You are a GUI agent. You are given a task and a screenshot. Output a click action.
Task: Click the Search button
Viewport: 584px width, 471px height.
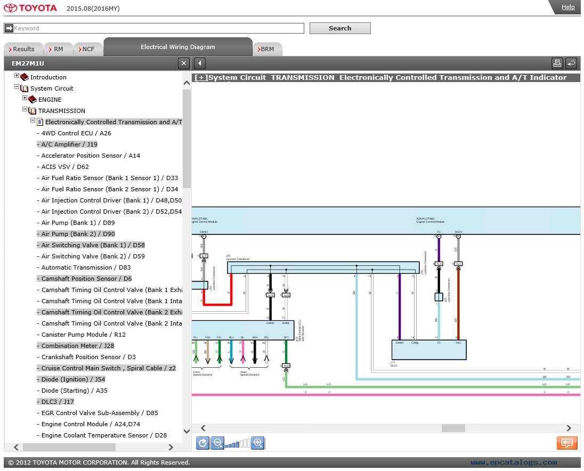(x=340, y=28)
